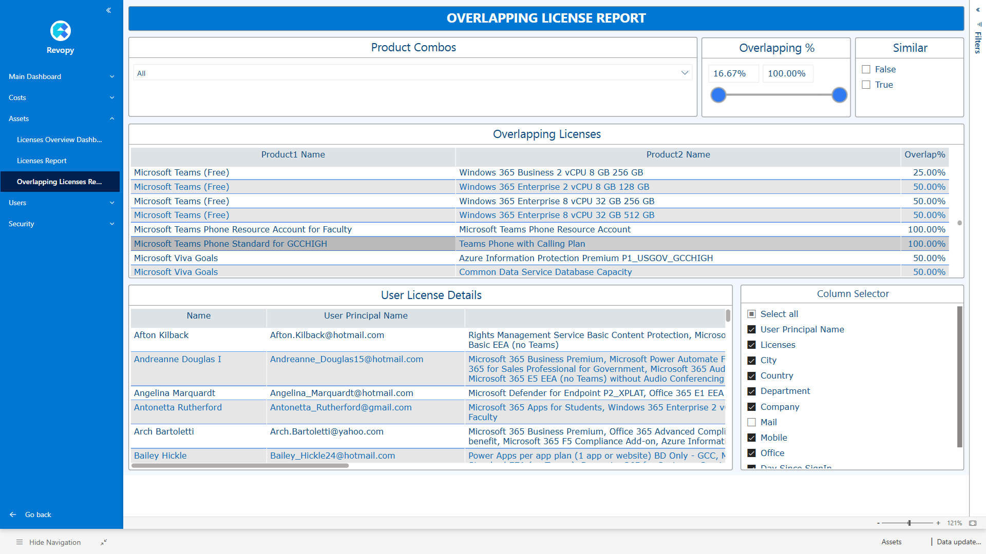Uncheck User Principal Name column

(x=752, y=329)
